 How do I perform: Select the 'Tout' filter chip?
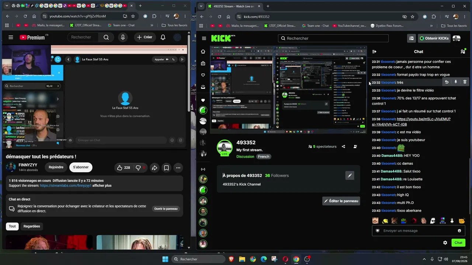(12, 226)
